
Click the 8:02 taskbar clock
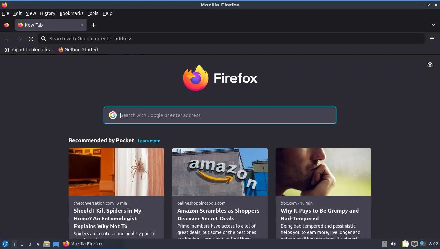pyautogui.click(x=434, y=244)
